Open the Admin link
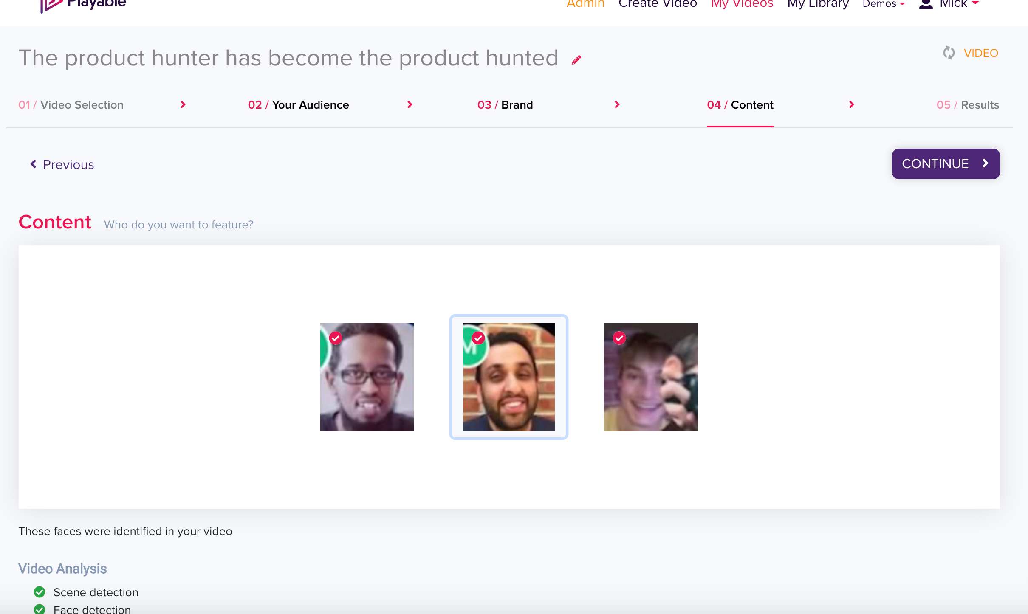 pos(585,4)
